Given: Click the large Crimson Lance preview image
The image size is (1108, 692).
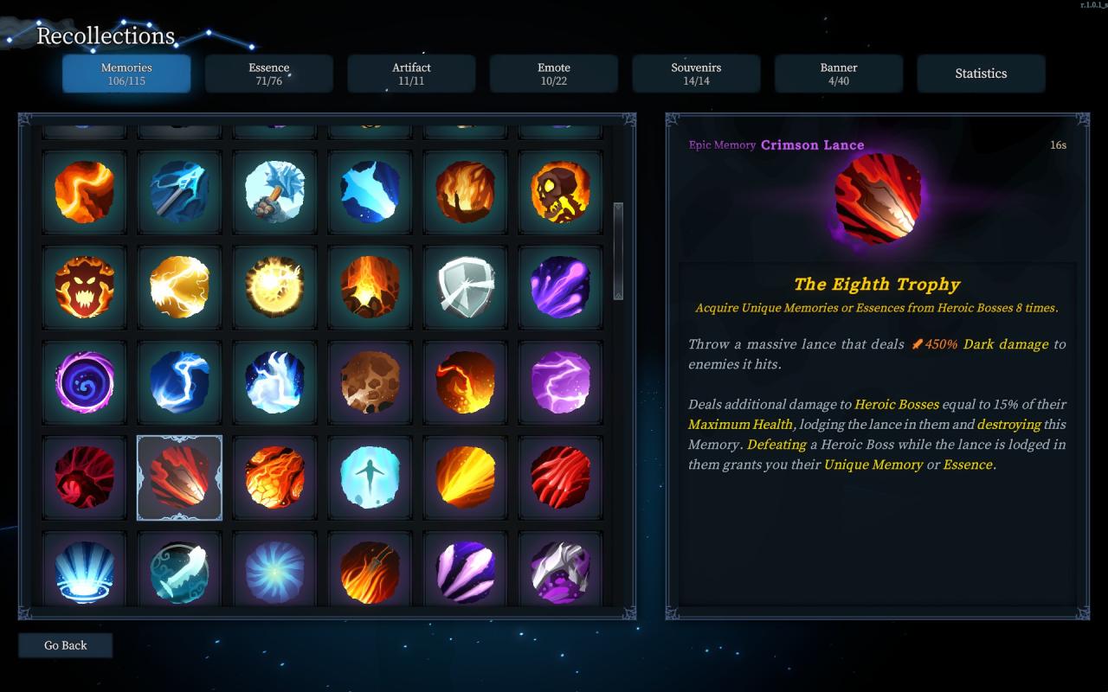Looking at the screenshot, I should (878, 199).
